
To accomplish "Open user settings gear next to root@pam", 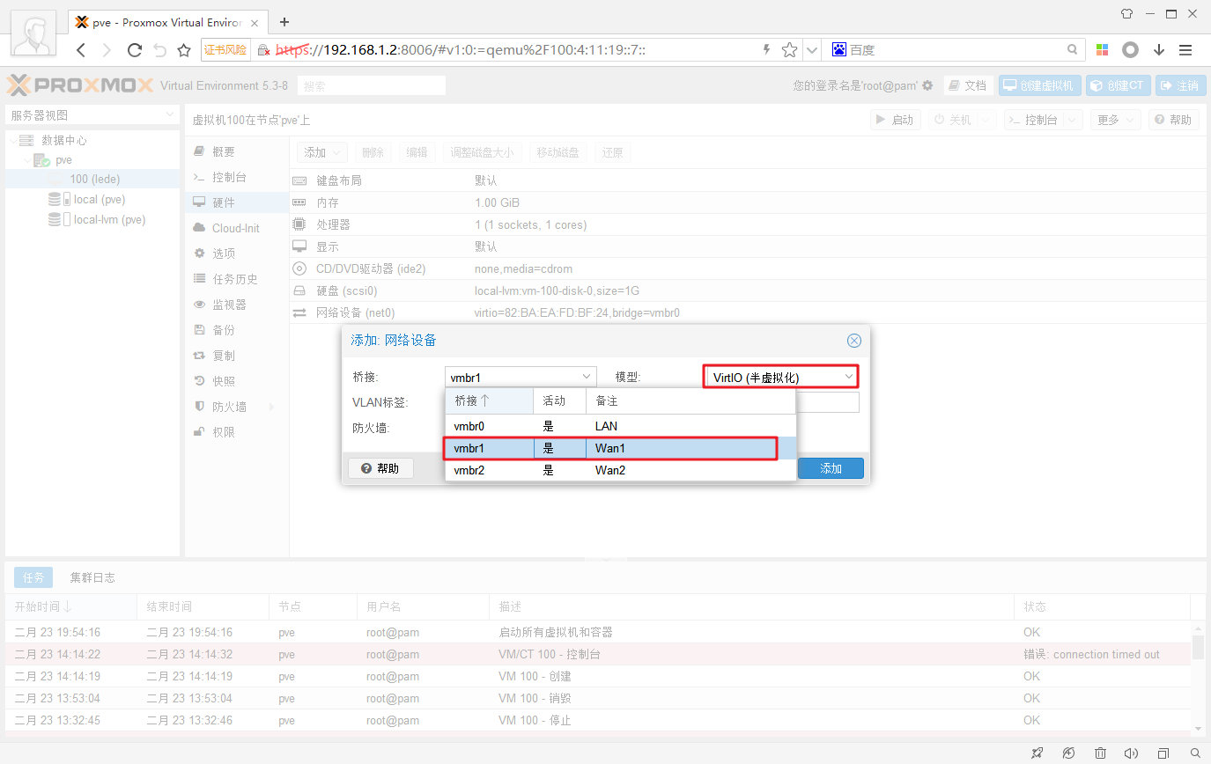I will point(927,85).
